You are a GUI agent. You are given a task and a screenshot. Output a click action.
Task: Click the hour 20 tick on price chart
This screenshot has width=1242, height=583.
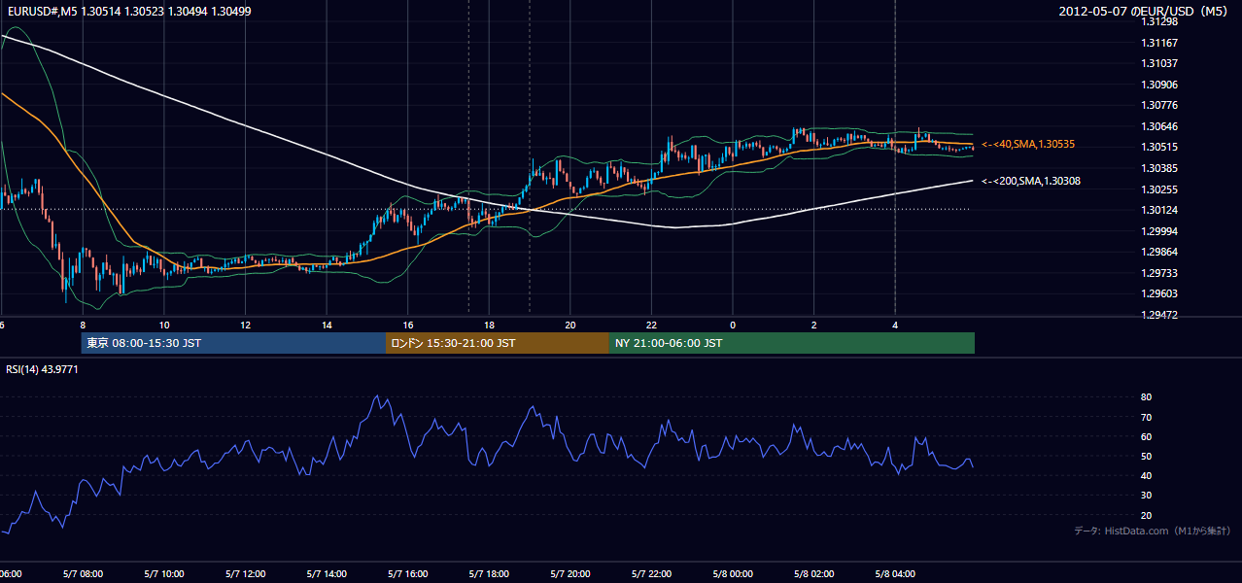pyautogui.click(x=570, y=325)
